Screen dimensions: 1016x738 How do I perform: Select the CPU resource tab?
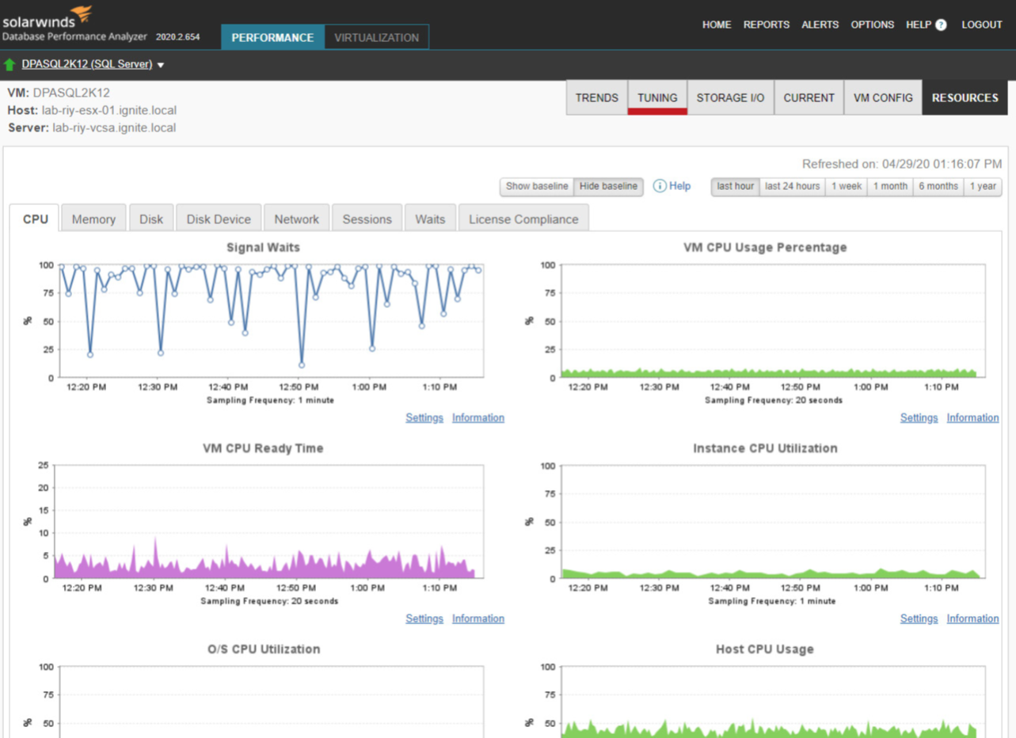(36, 219)
